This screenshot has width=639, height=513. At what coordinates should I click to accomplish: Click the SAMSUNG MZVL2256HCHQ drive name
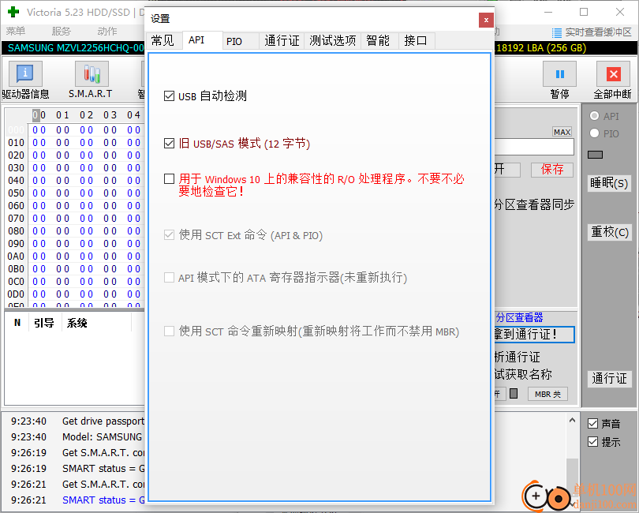tap(76, 47)
